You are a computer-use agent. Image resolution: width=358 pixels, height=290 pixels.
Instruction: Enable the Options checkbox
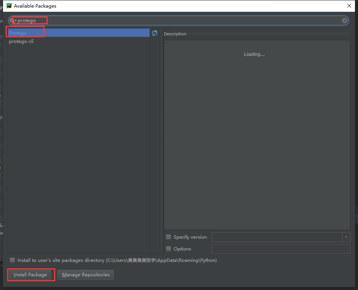click(168, 249)
